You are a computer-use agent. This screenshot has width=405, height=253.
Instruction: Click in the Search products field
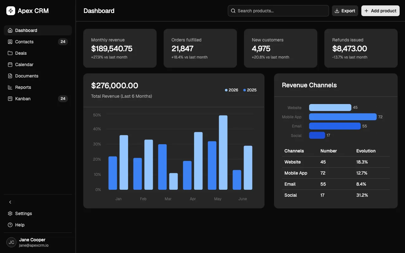pyautogui.click(x=278, y=11)
